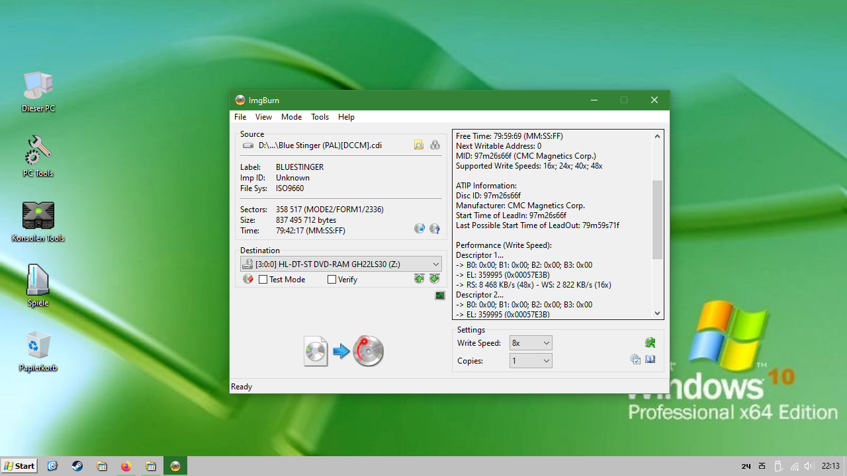The height and width of the screenshot is (476, 847).
Task: Click the info panel scrollbar down arrow
Action: pyautogui.click(x=657, y=313)
